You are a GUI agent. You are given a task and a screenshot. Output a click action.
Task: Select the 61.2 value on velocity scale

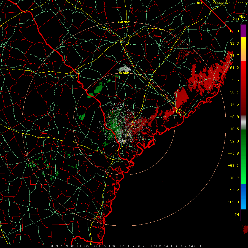(x=234, y=68)
